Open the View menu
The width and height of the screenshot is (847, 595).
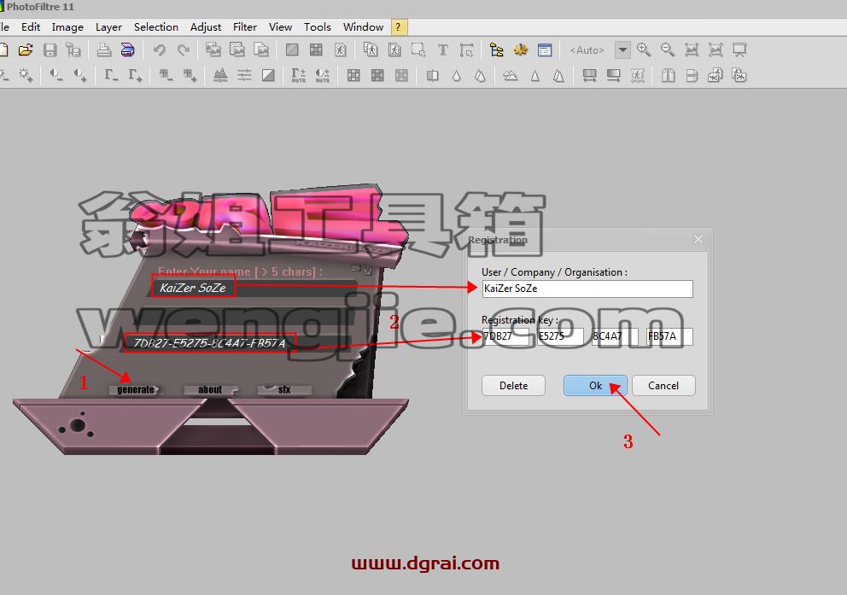[280, 27]
